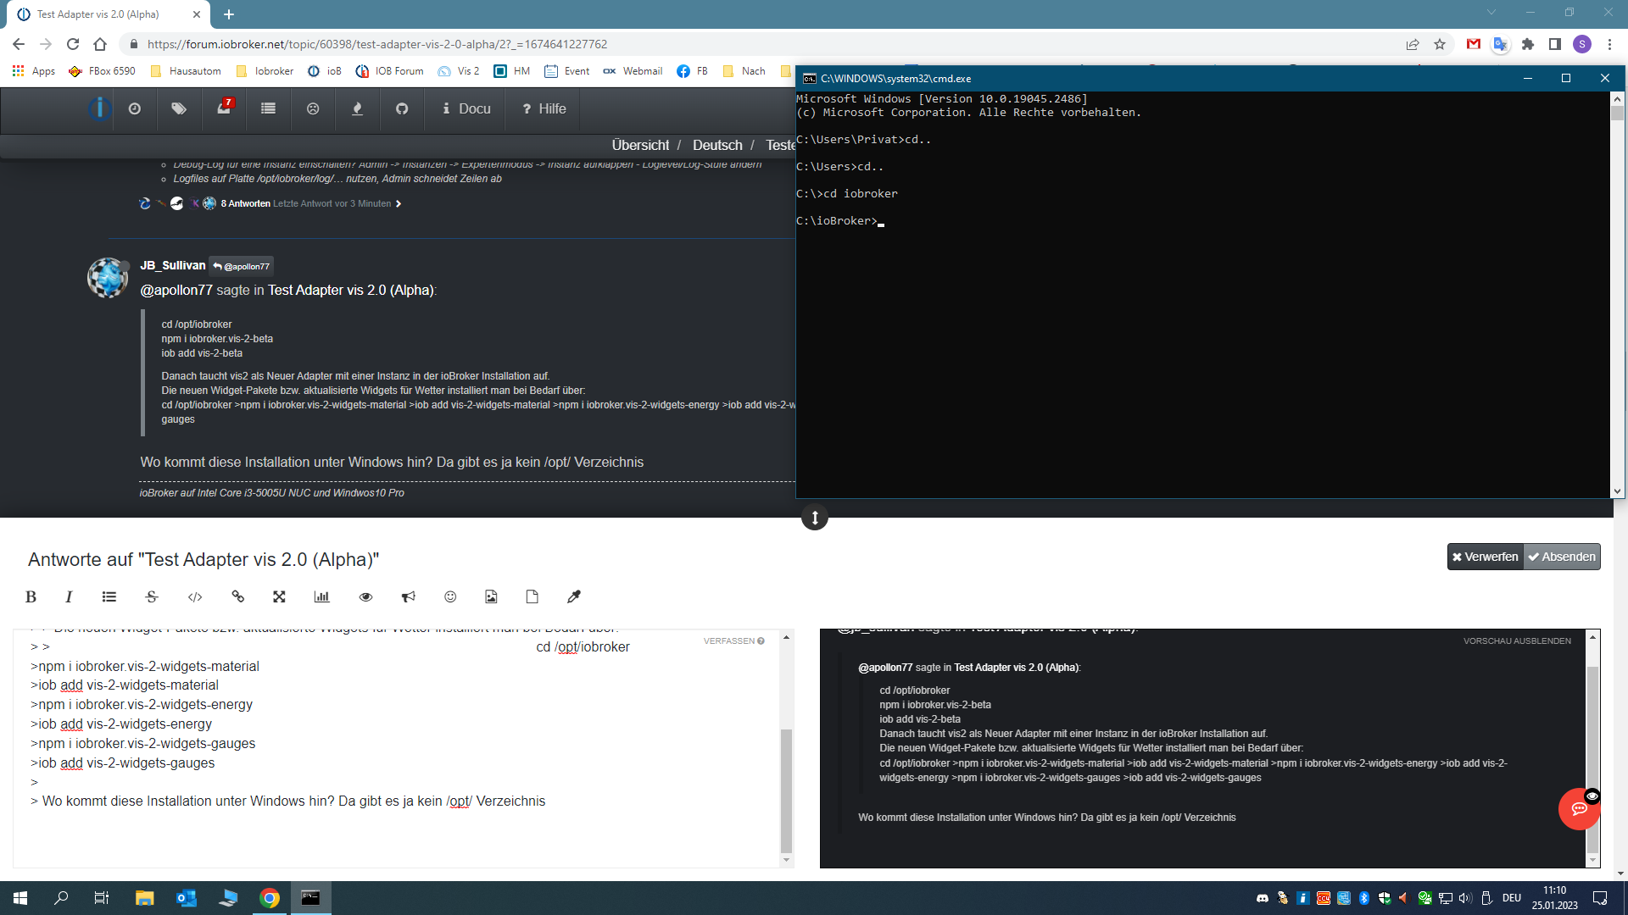This screenshot has height=915, width=1628.
Task: Open the Nach bookmark folder
Action: point(744,71)
